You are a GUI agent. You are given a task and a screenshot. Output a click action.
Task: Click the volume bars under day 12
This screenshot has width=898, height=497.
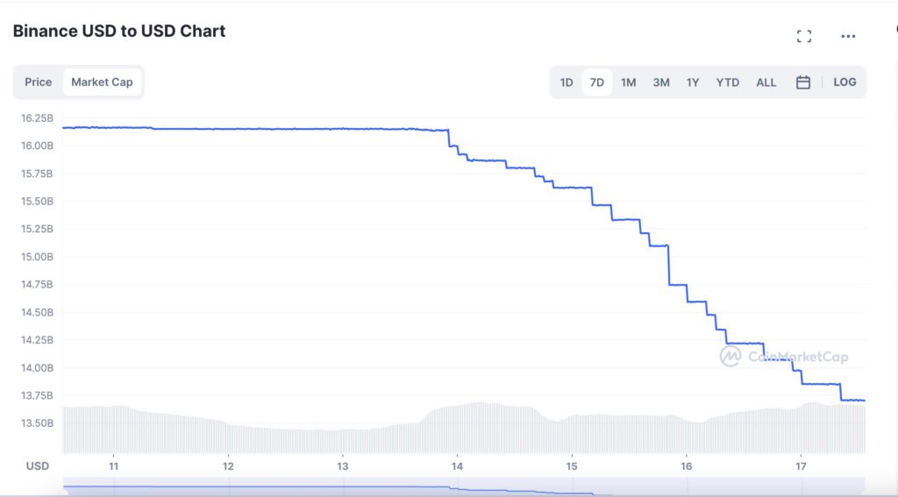[229, 438]
